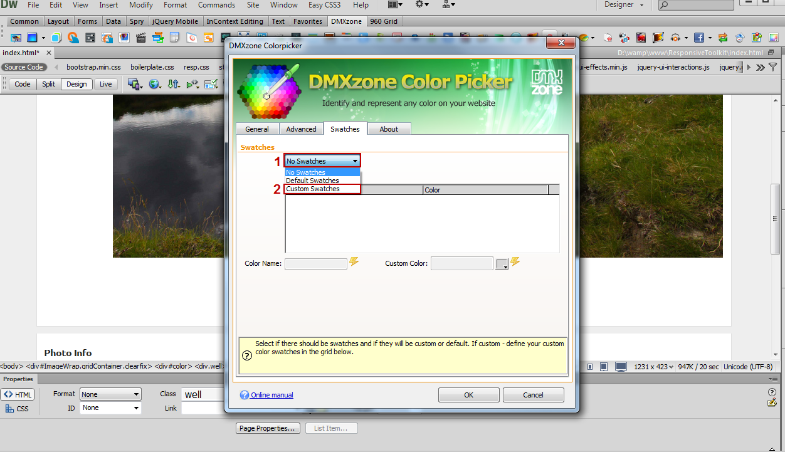This screenshot has width=785, height=452.
Task: Open the Custom Color swatch picker
Action: 502,264
